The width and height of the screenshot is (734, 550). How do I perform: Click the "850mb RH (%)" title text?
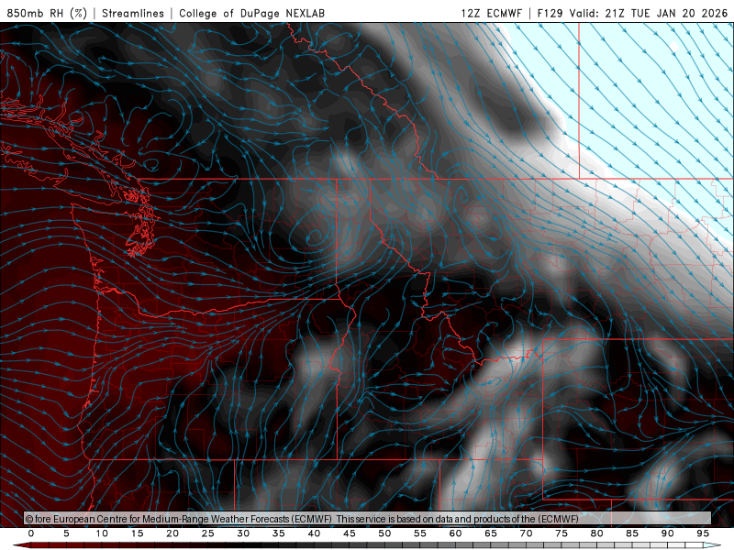47,13
